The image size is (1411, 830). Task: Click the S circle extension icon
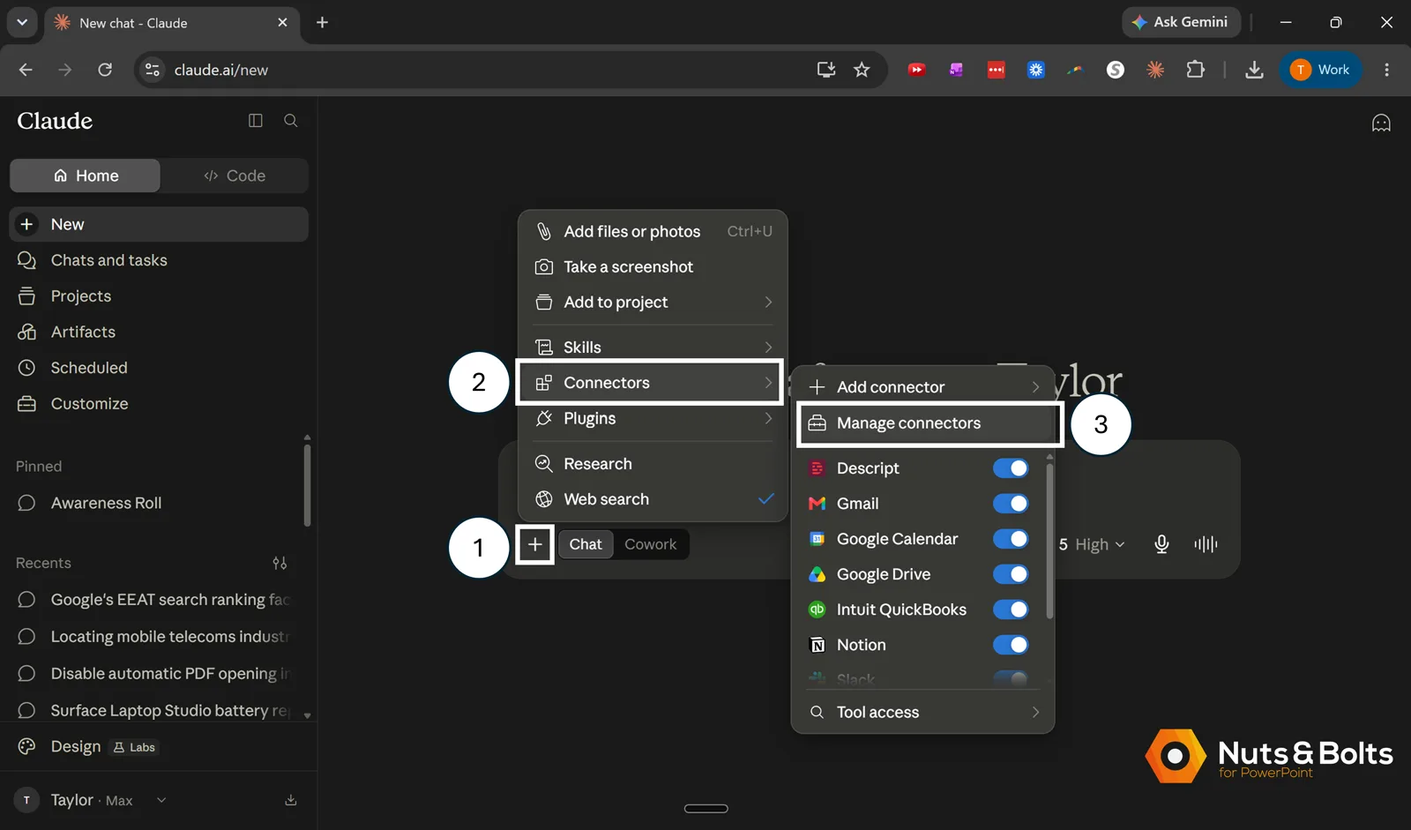pos(1116,70)
